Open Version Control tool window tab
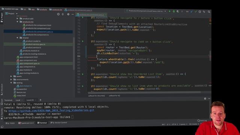The width and height of the screenshot is (240, 135). [x=59, y=123]
